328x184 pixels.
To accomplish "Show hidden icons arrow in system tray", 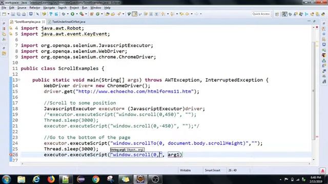I will tap(280, 179).
